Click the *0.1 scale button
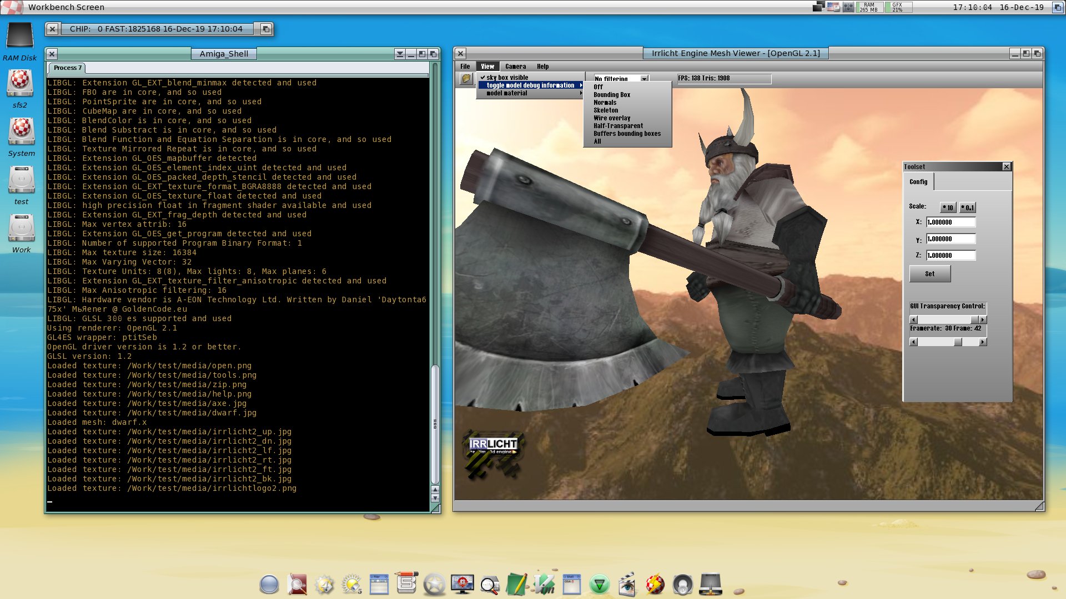The width and height of the screenshot is (1066, 599). pyautogui.click(x=967, y=207)
